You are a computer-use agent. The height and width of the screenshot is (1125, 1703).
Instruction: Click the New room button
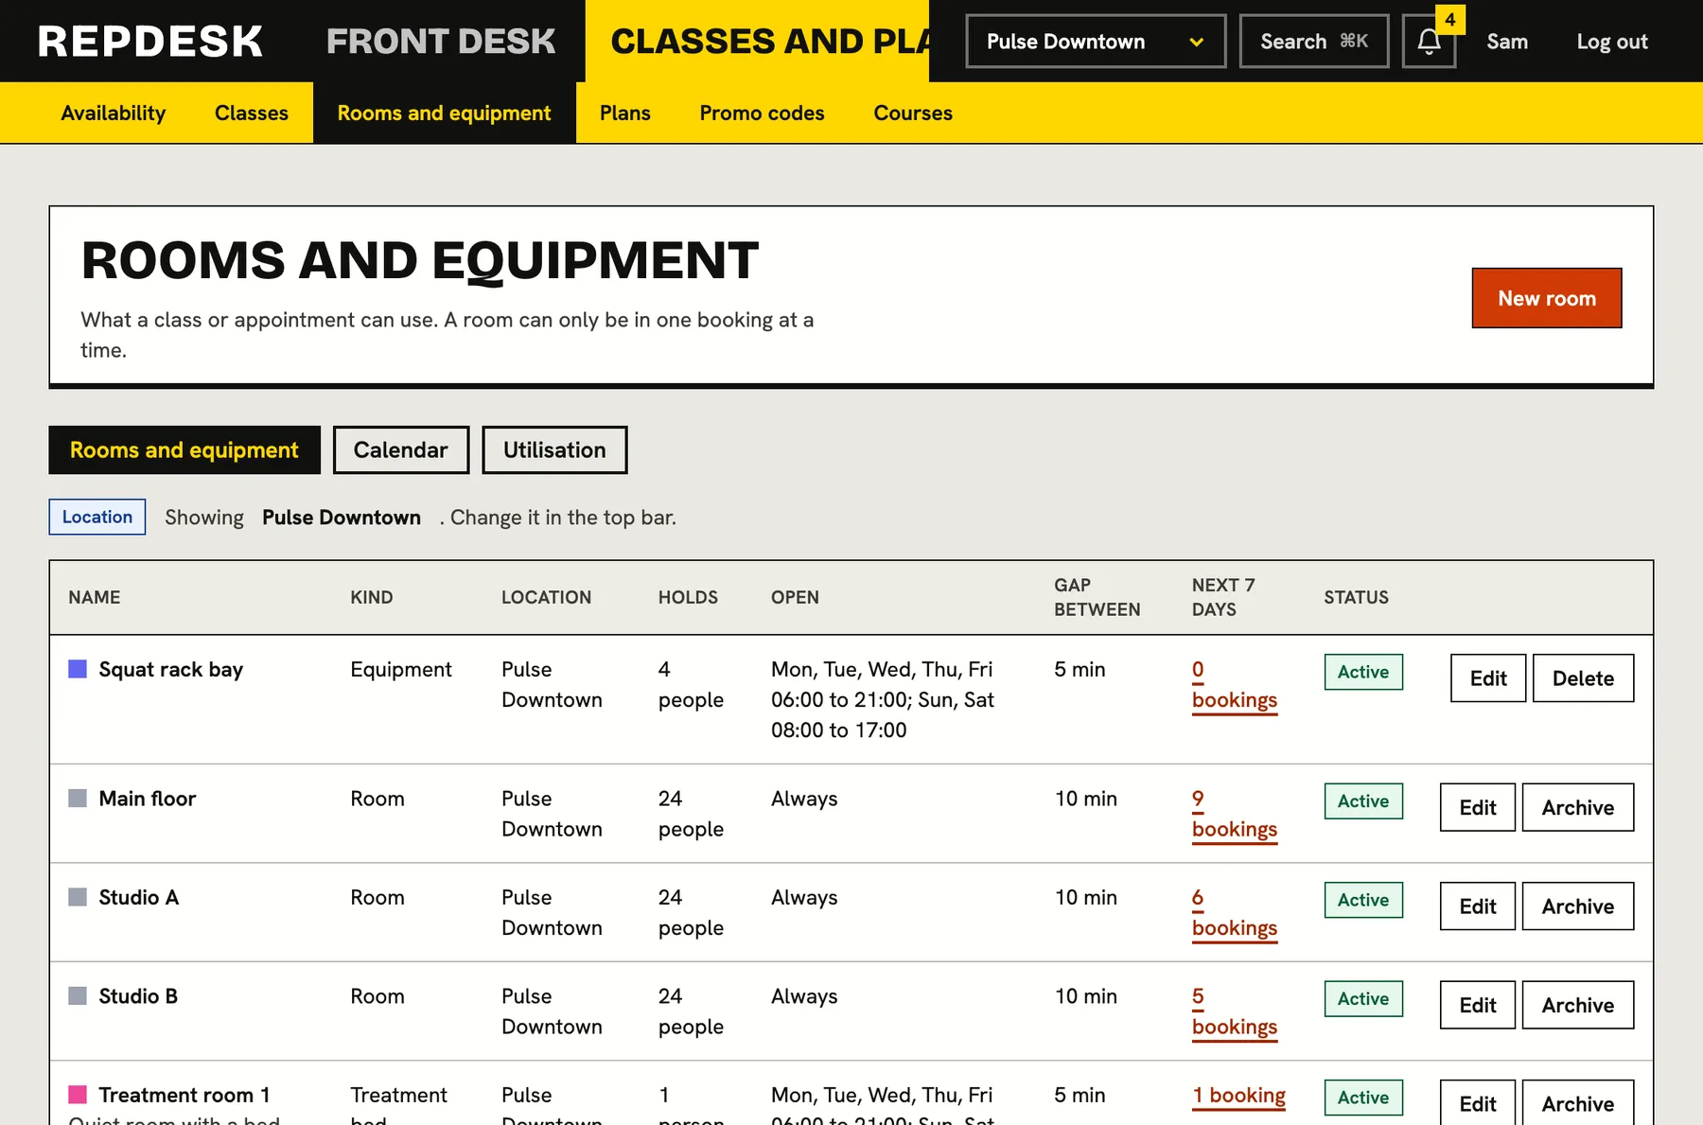click(1547, 298)
